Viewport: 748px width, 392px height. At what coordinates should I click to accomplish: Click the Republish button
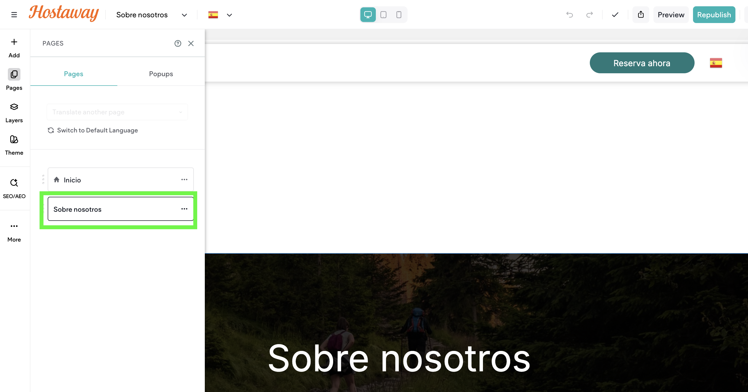(x=714, y=14)
